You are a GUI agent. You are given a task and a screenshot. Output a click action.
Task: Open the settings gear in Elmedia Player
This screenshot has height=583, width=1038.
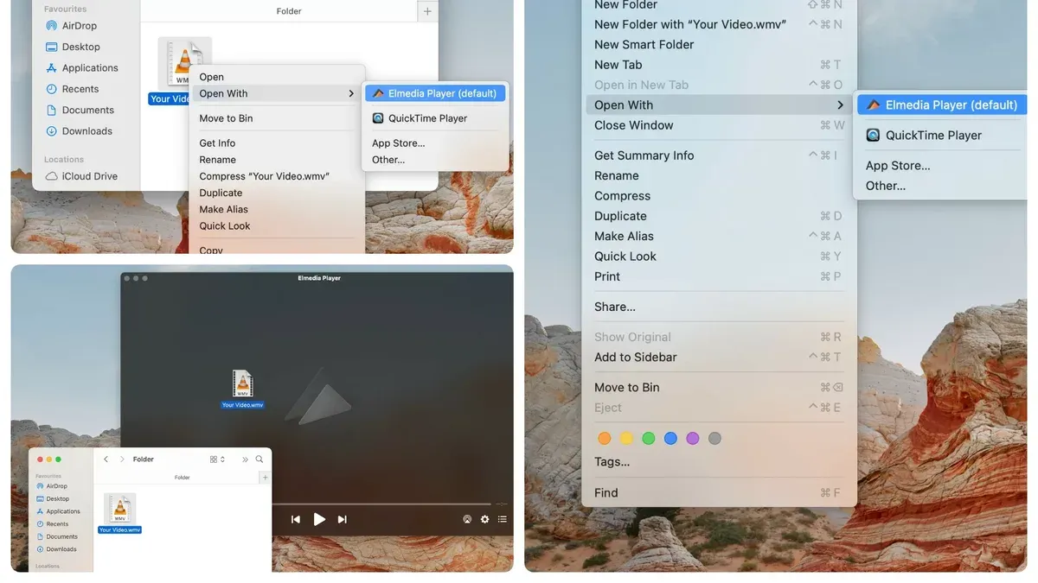click(484, 519)
